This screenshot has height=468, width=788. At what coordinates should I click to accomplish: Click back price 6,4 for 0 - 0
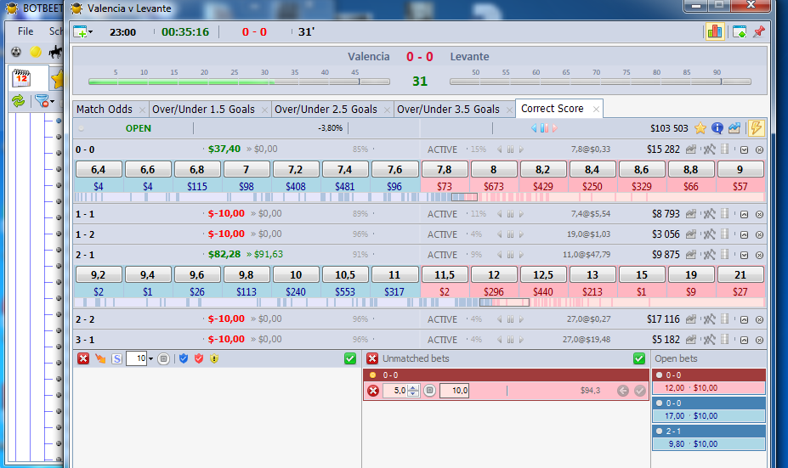pyautogui.click(x=98, y=170)
